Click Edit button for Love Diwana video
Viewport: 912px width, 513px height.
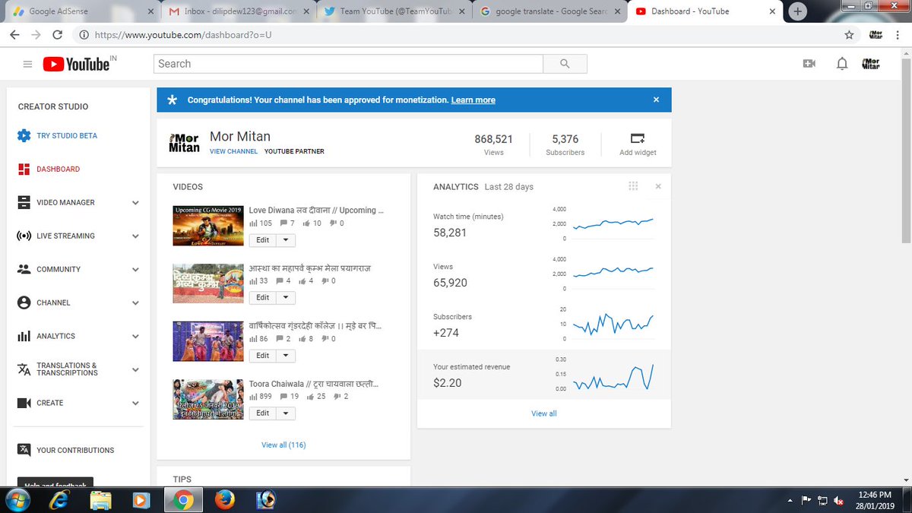click(x=262, y=240)
